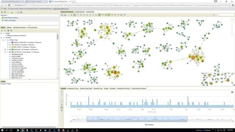Screen dimensions: 235x132
Task: Click the leftmost icon in the graph toolbar
Action: click(62, 15)
